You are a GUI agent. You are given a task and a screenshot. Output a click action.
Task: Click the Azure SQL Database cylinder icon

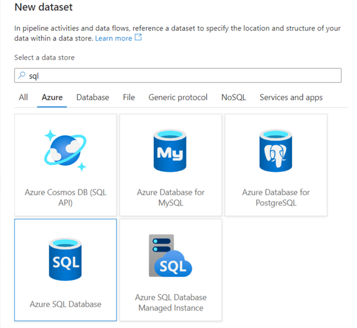[x=66, y=260]
